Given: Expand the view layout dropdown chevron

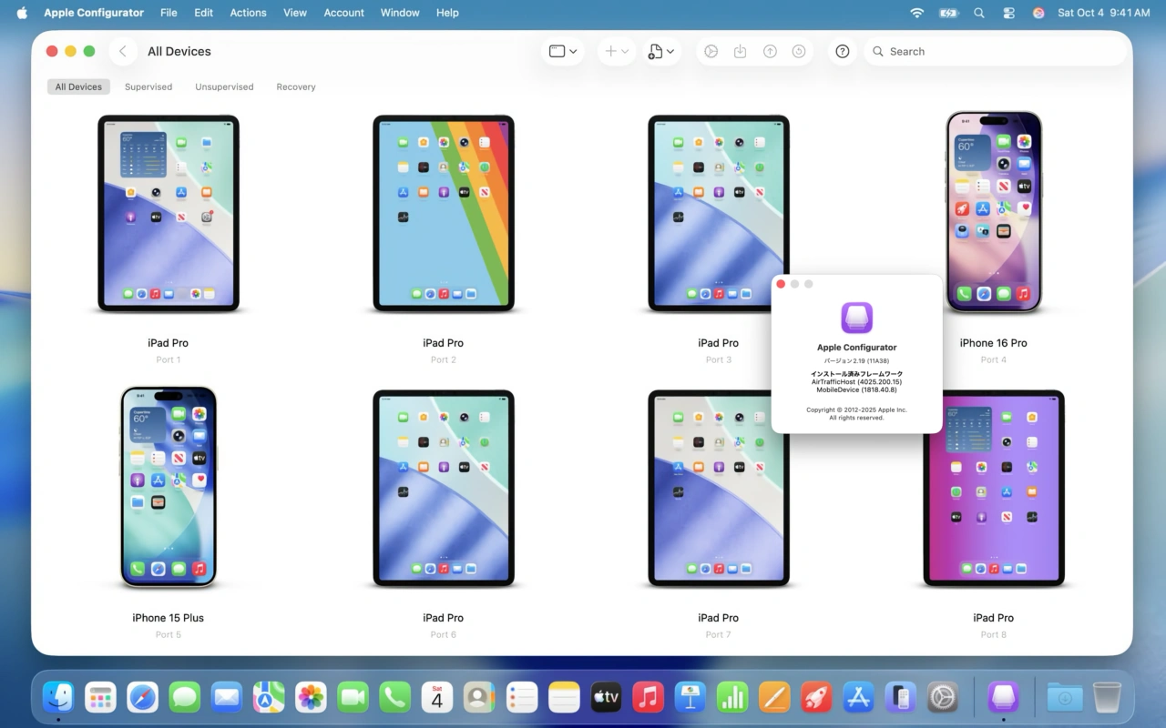Looking at the screenshot, I should pos(574,51).
